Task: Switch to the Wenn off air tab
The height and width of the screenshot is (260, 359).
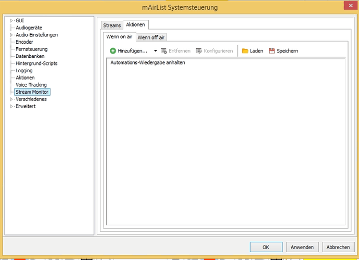Action: click(x=151, y=37)
